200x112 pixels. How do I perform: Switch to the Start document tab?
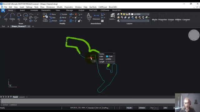click(x=3, y=26)
